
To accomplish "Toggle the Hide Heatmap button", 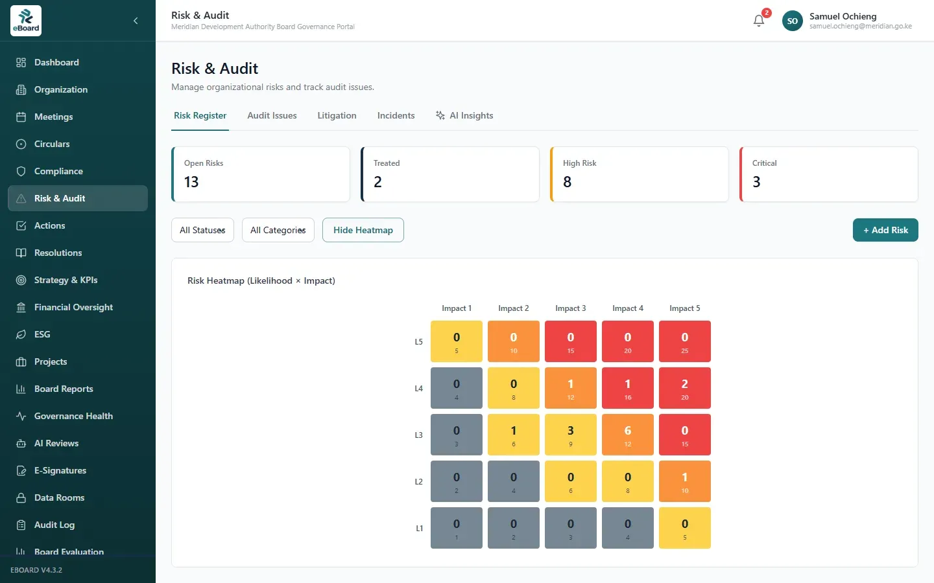I will 363,230.
